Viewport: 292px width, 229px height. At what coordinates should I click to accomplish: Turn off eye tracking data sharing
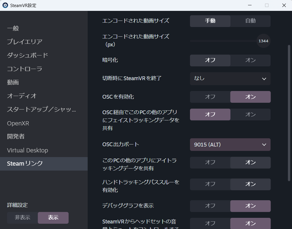click(x=210, y=162)
